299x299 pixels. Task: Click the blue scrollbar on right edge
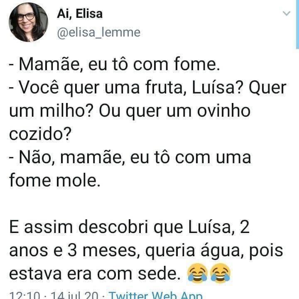click(297, 25)
